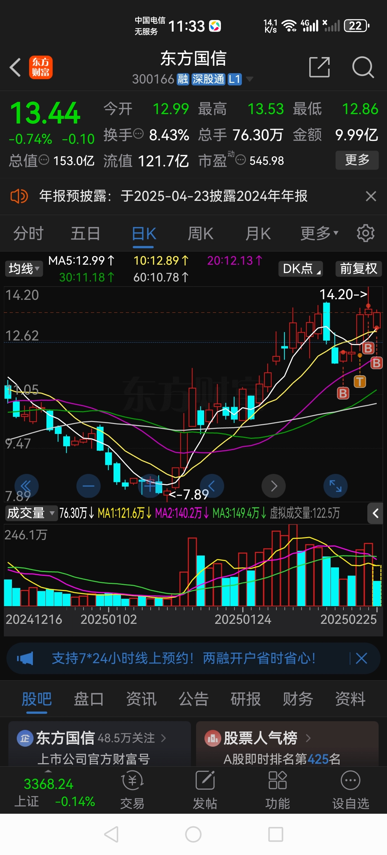Switch to the 周K chart tab
The height and width of the screenshot is (855, 387).
200,233
